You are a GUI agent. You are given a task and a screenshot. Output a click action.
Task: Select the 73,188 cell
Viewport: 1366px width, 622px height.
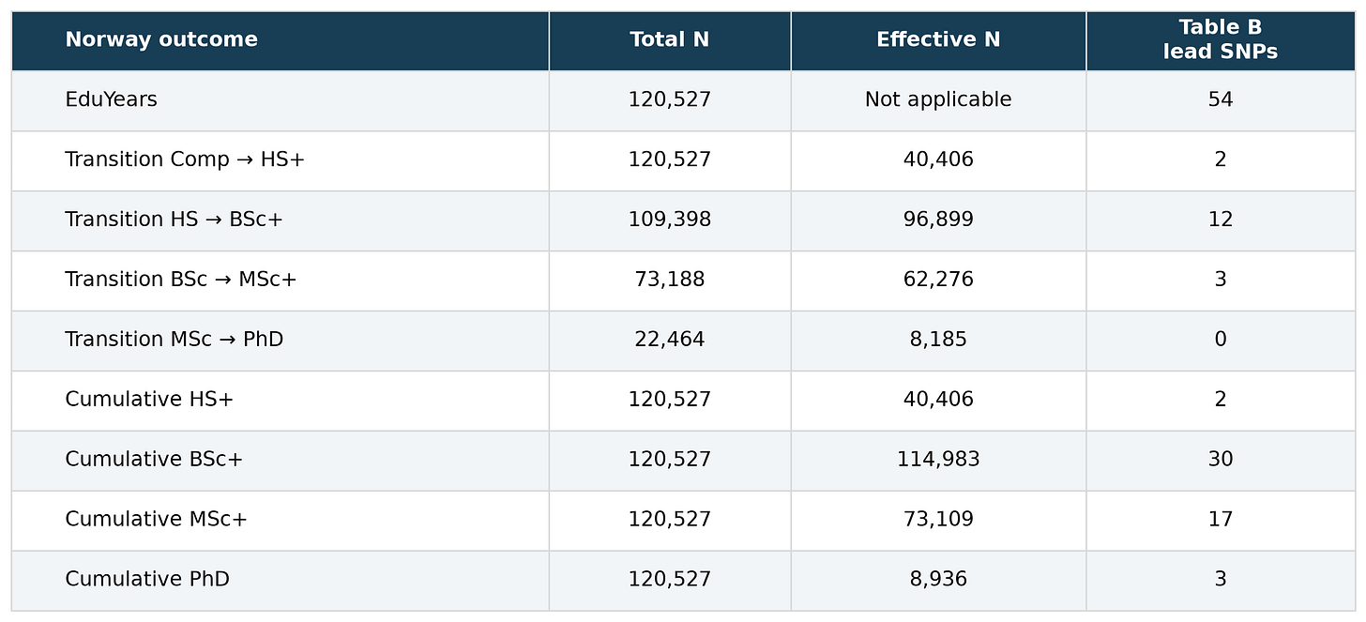[x=669, y=280]
